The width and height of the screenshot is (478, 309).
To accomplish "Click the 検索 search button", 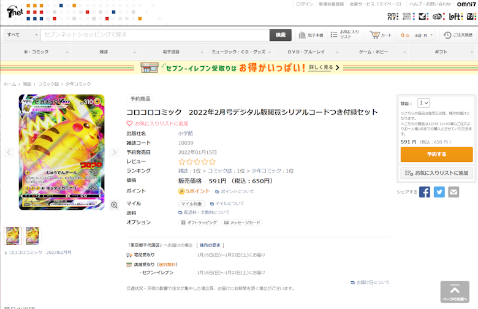I will [x=281, y=35].
